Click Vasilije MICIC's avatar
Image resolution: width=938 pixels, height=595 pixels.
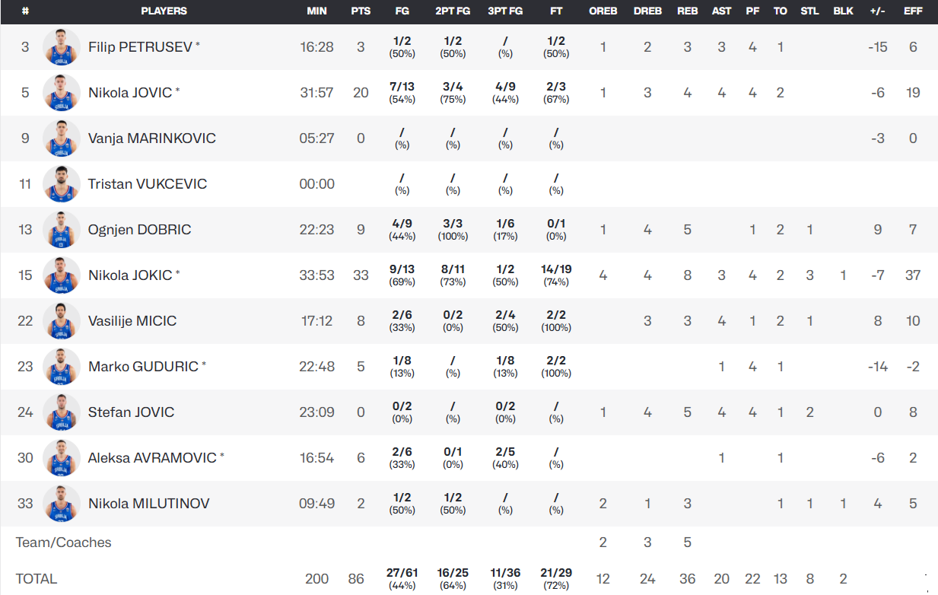click(x=62, y=321)
